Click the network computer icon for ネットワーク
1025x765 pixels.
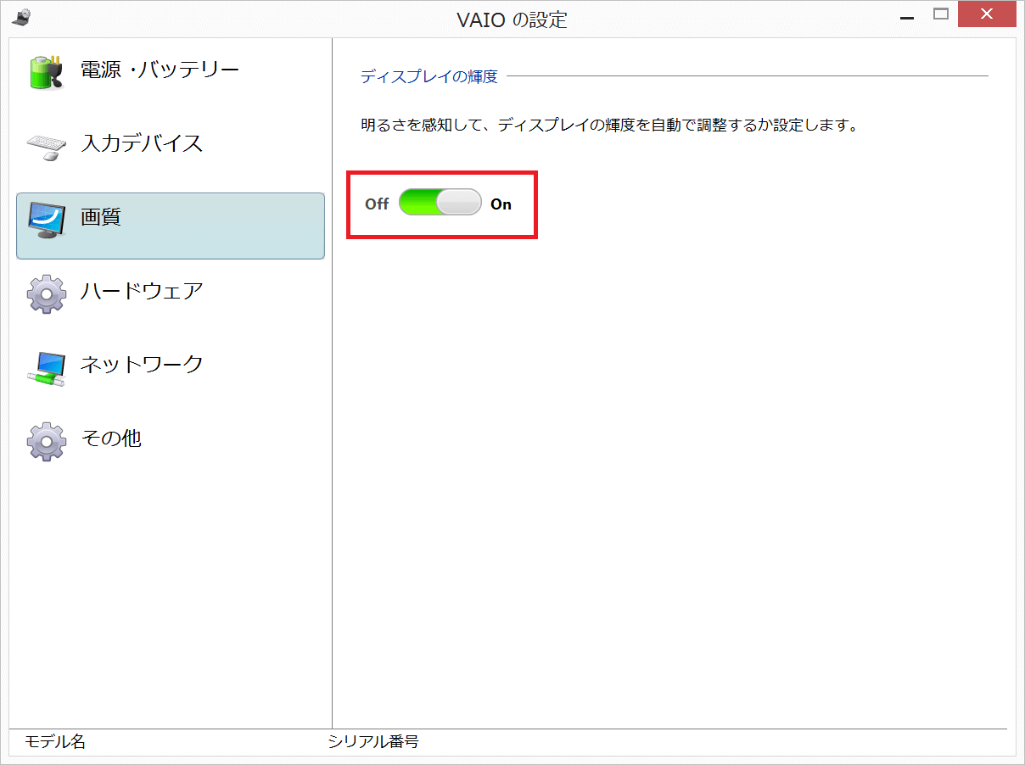(47, 369)
